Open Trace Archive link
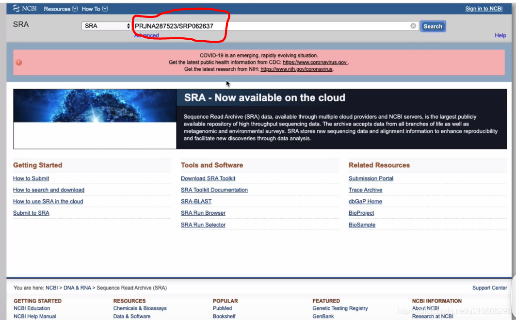Viewport: 516px width, 320px height. pyautogui.click(x=365, y=190)
